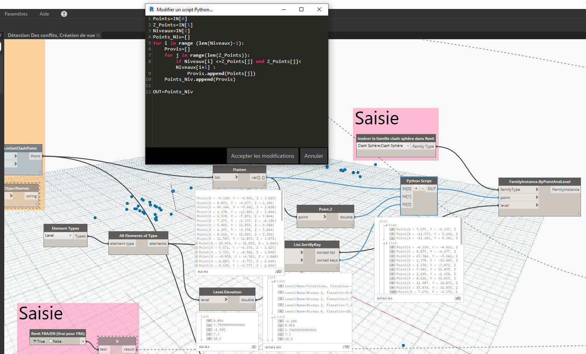Add input port on Python Script node
This screenshot has width=586, height=354.
(416, 188)
